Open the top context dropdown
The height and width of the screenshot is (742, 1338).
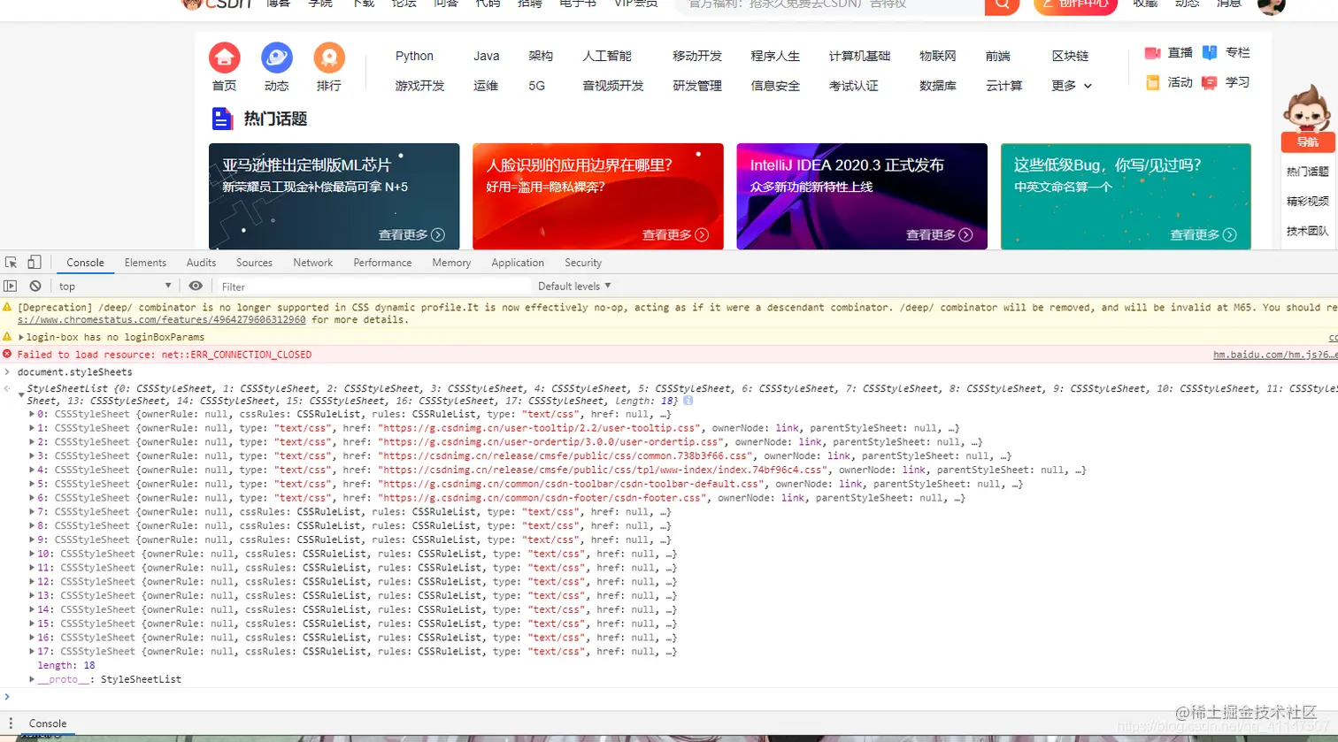[x=115, y=286]
